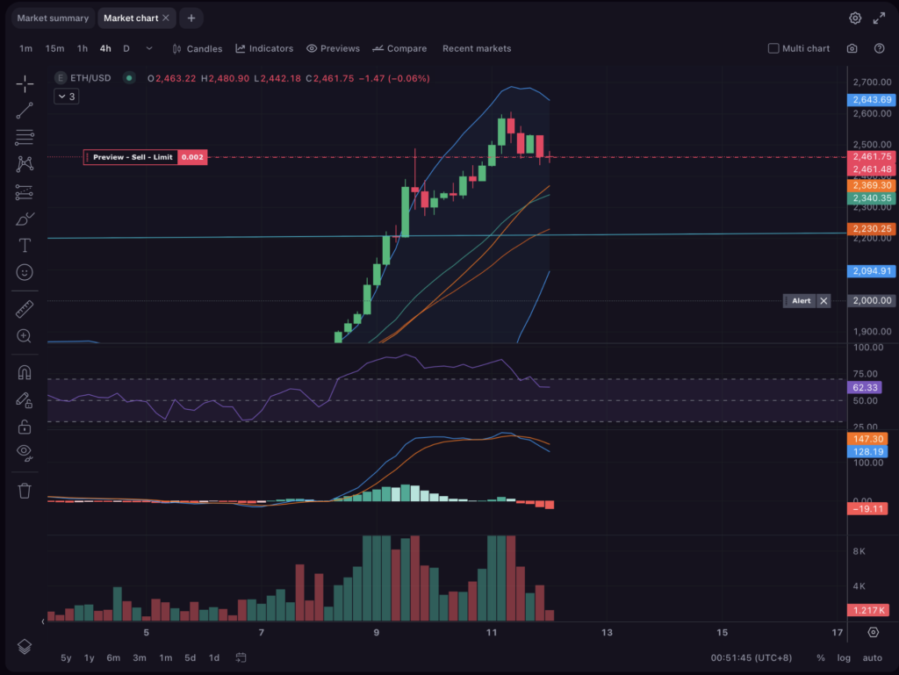
Task: Expand the chart to fullscreen
Action: [x=879, y=18]
